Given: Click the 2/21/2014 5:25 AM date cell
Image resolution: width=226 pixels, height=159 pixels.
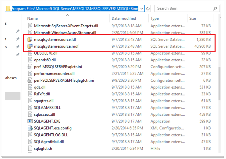Looking at the screenshot, I should [x=127, y=74].
